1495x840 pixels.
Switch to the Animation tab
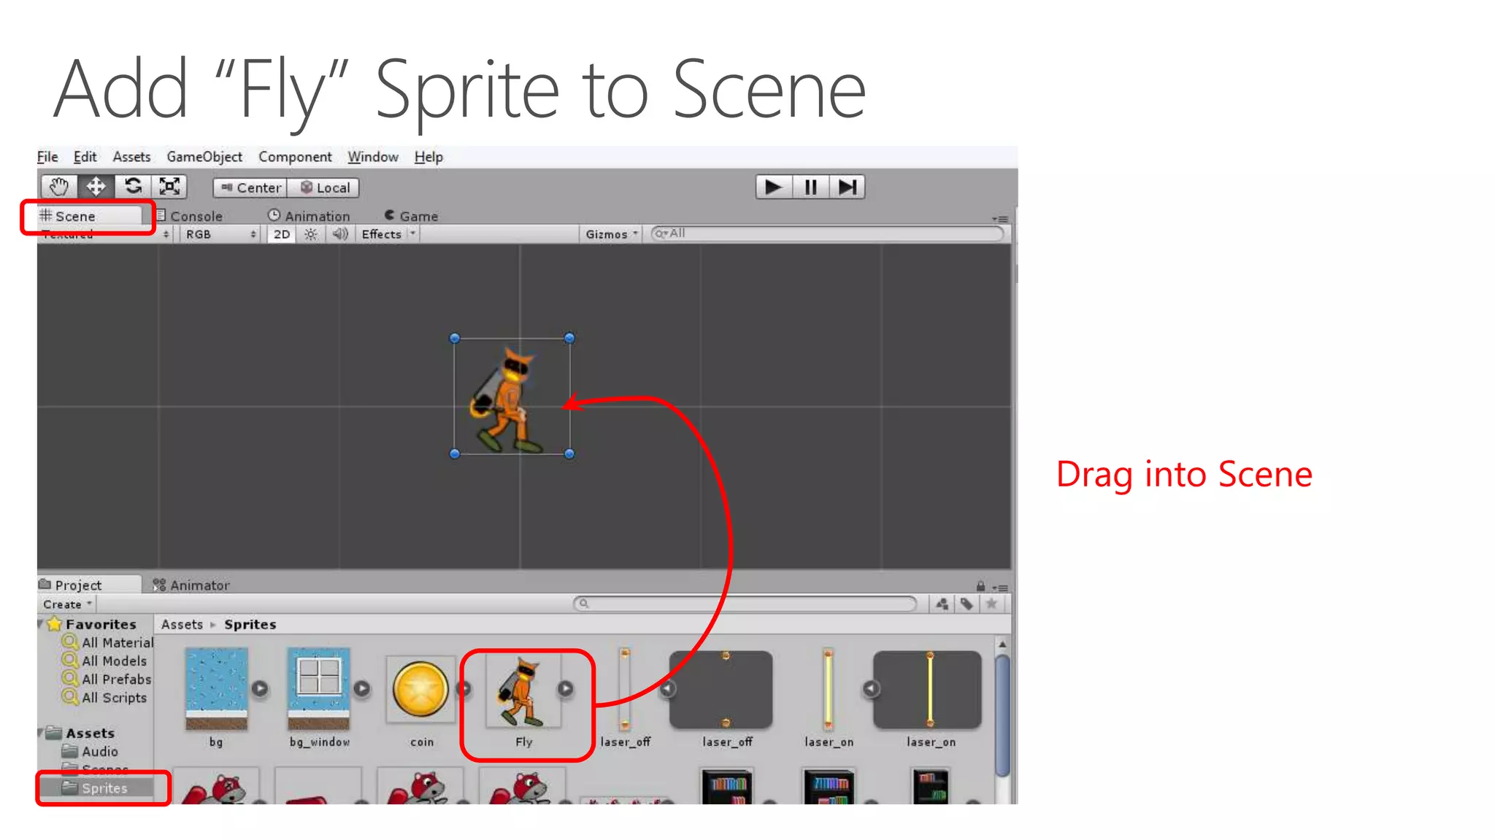click(309, 217)
